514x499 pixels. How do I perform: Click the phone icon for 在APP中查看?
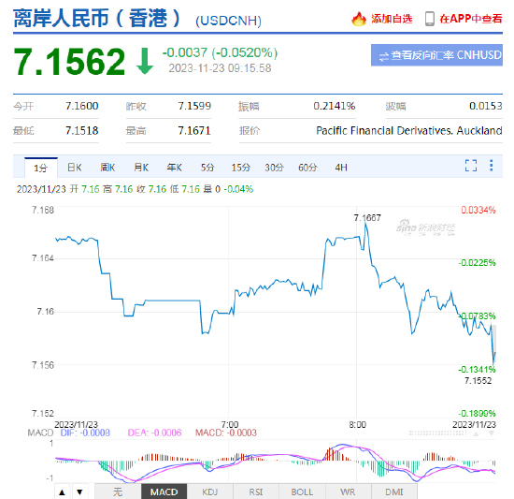(x=430, y=19)
